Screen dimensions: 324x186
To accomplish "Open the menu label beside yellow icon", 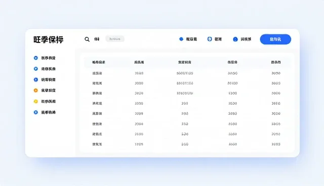I will (x=49, y=101).
